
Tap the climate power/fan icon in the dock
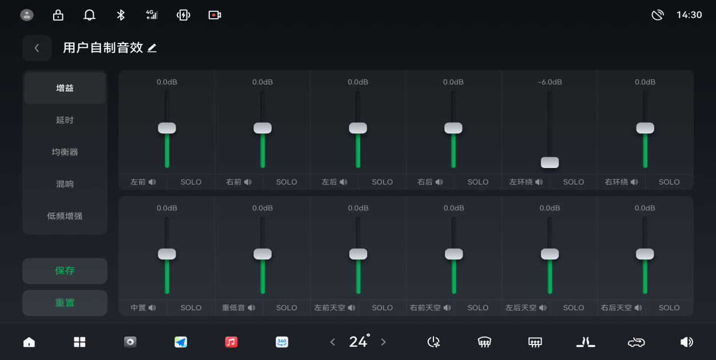434,342
